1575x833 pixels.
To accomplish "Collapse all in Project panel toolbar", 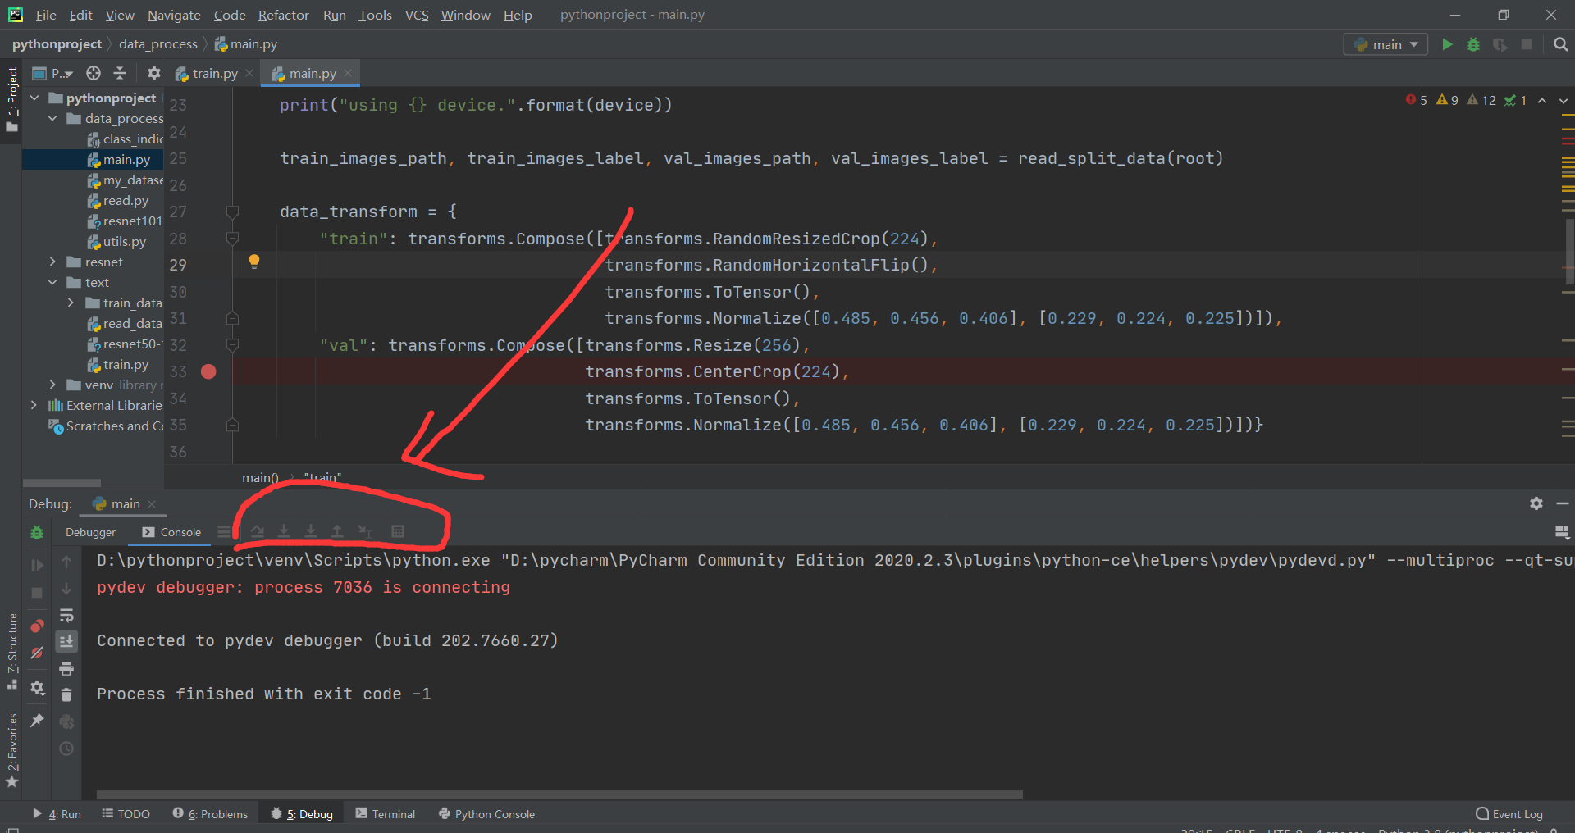I will pyautogui.click(x=120, y=73).
